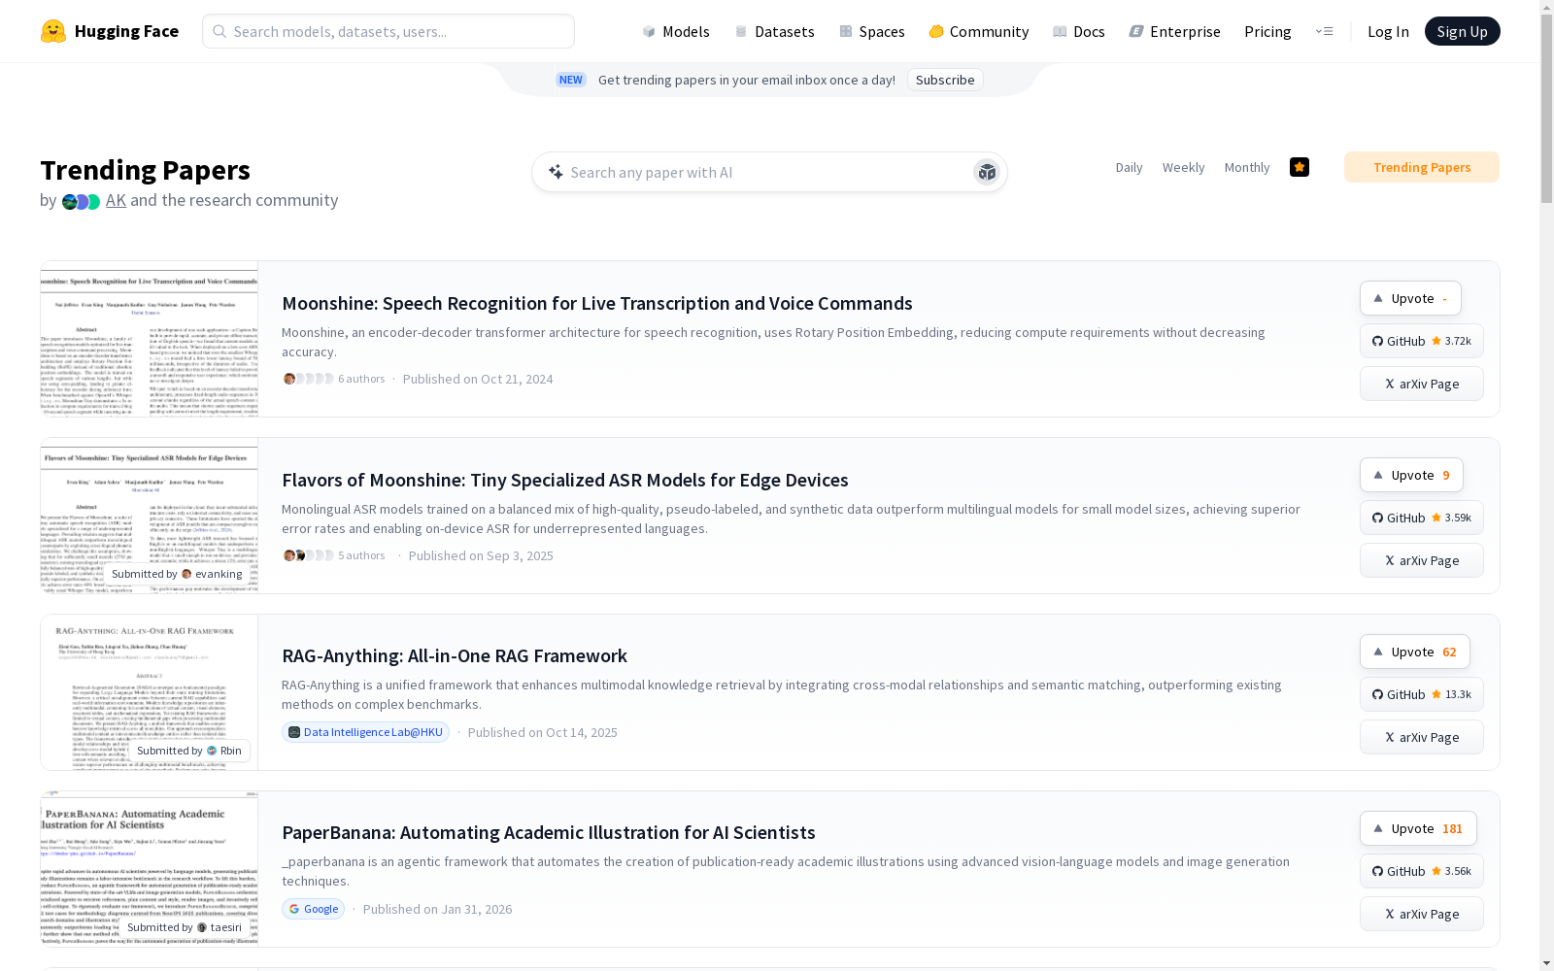The height and width of the screenshot is (971, 1554).
Task: Click the Google organization badge
Action: coord(313,909)
